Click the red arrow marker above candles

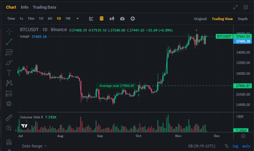click(196, 30)
